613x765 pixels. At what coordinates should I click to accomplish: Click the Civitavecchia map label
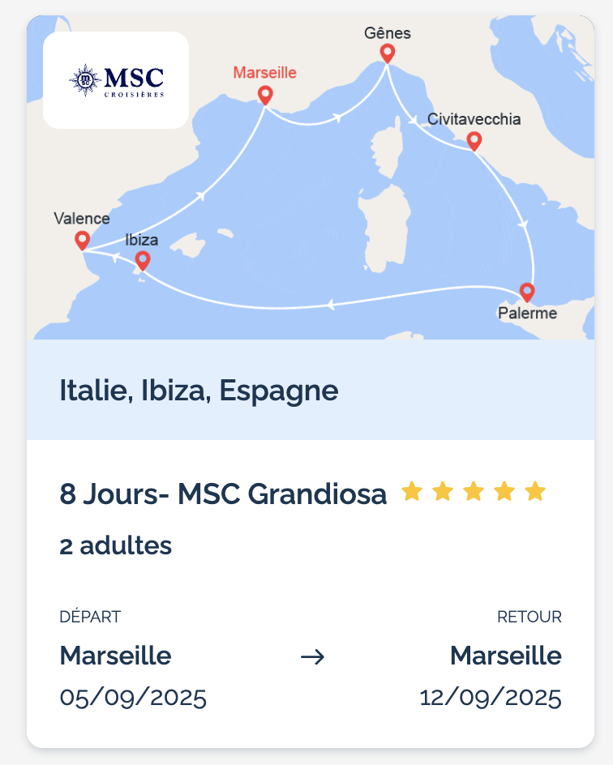point(474,119)
